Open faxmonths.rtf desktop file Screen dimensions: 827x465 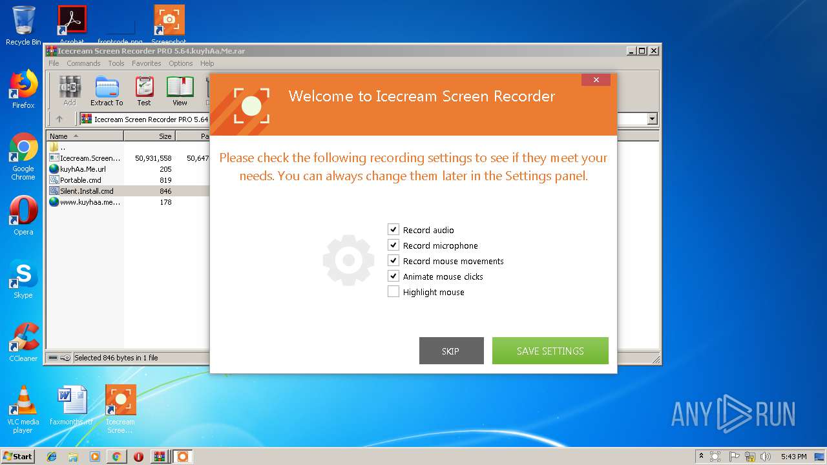click(71, 406)
